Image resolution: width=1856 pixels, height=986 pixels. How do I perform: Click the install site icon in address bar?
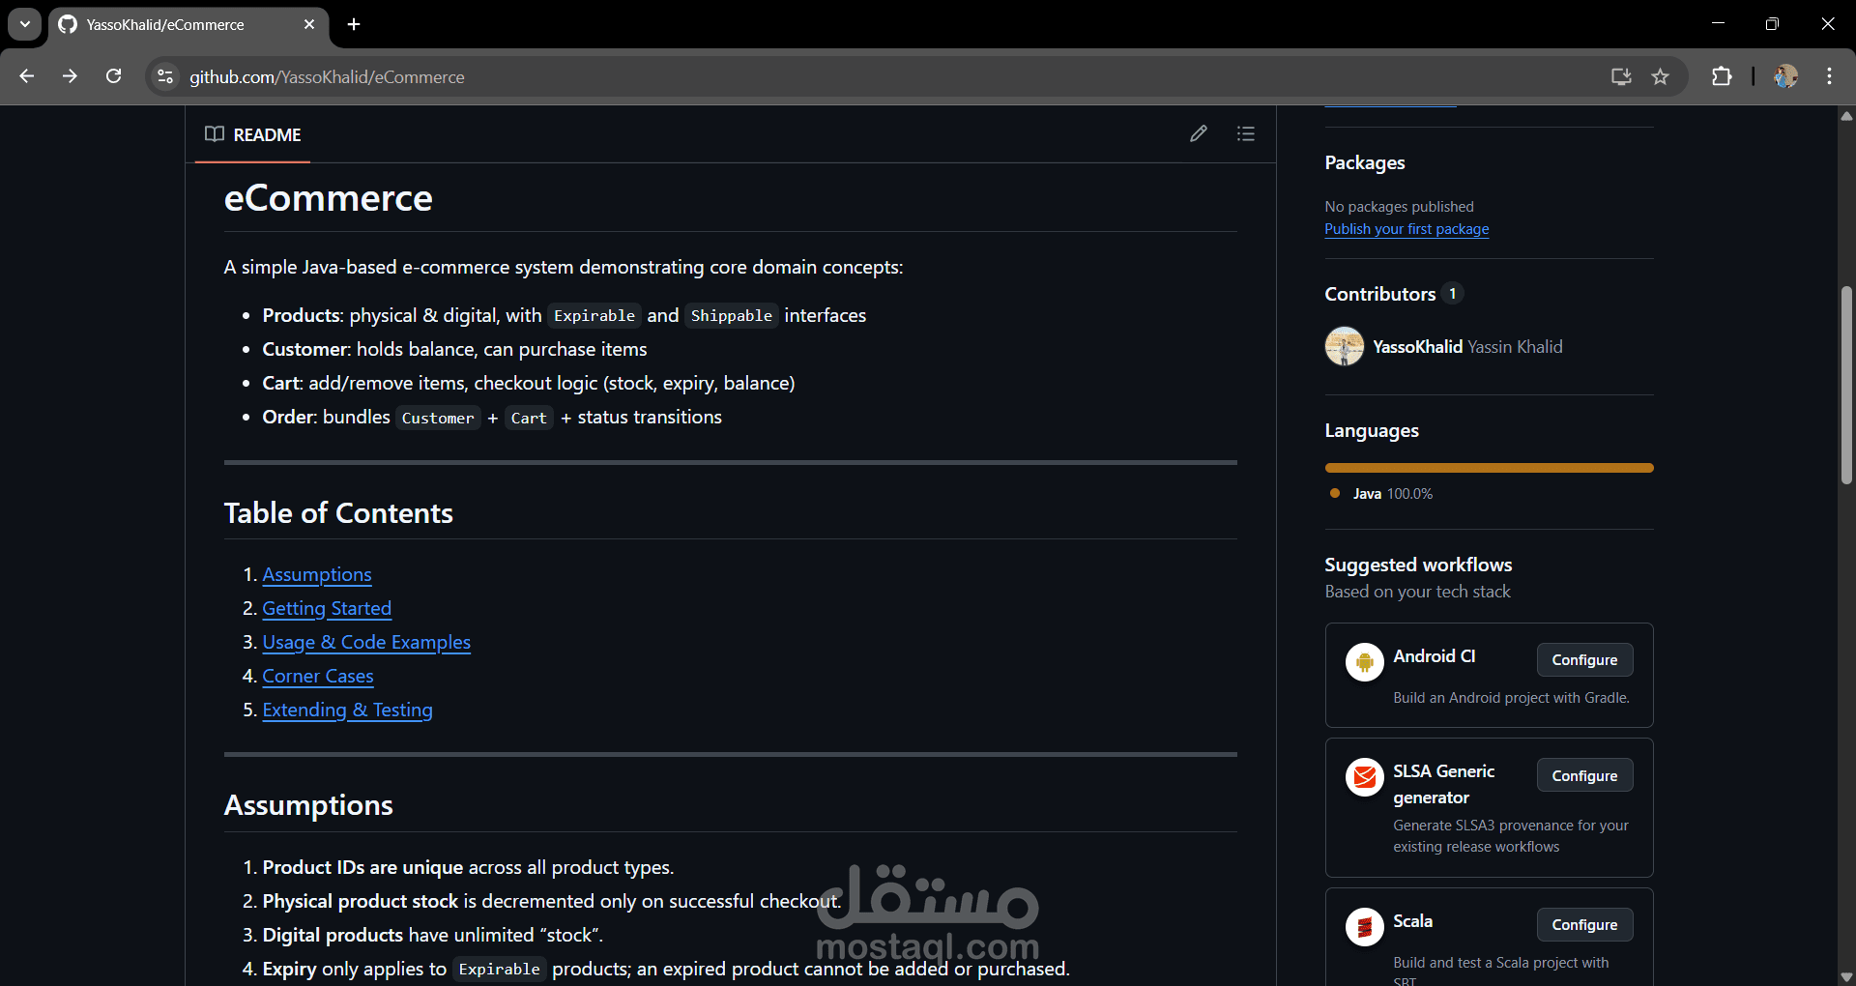tap(1621, 76)
